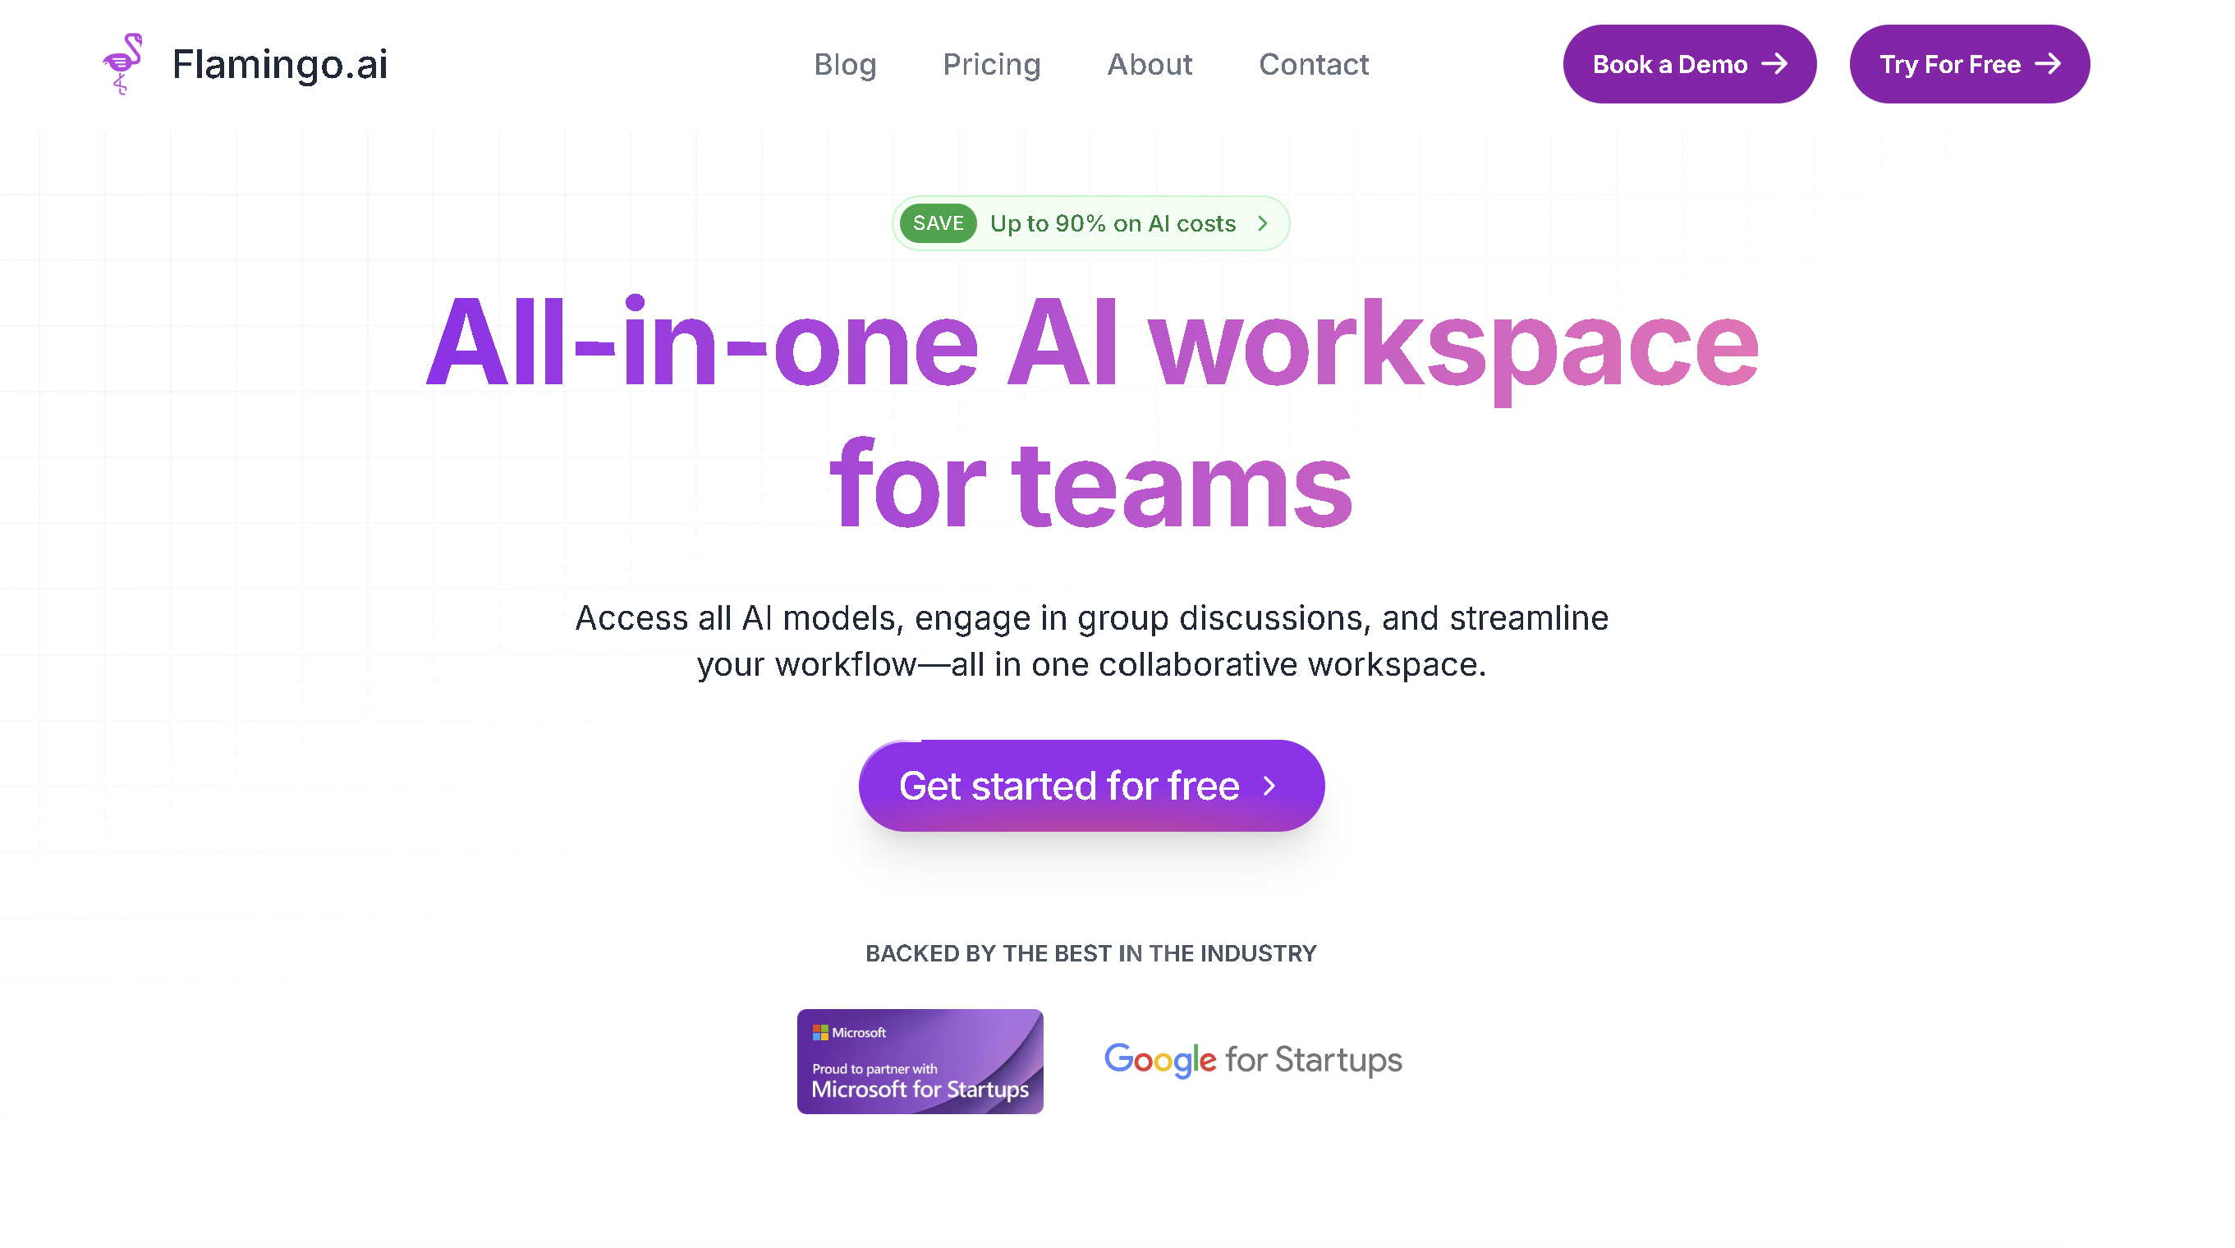
Task: Expand the Save up to 90% banner
Action: point(1090,224)
